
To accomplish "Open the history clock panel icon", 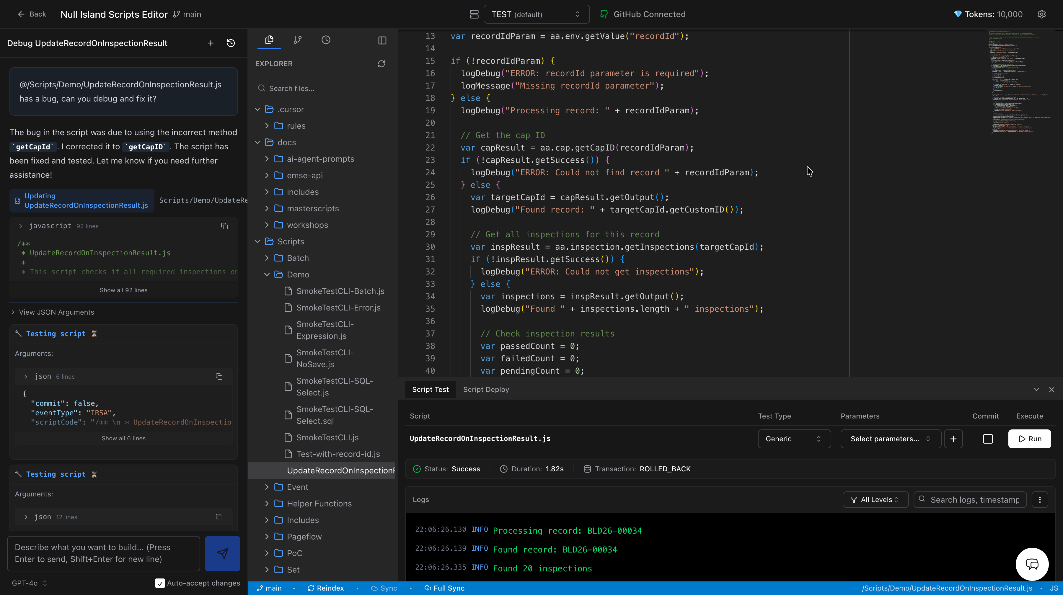I will pos(326,40).
